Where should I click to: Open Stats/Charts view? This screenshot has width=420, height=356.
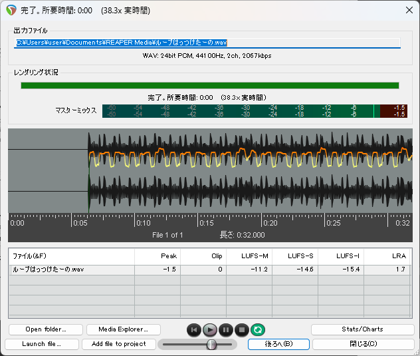[363, 329]
